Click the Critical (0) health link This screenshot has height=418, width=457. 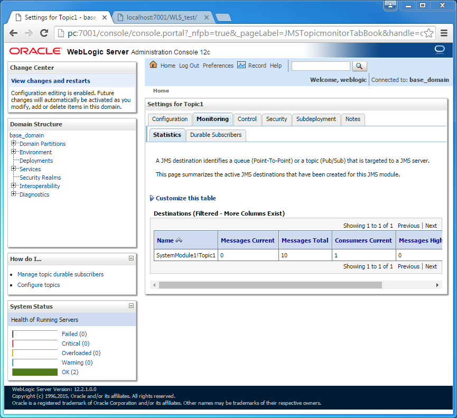(76, 343)
